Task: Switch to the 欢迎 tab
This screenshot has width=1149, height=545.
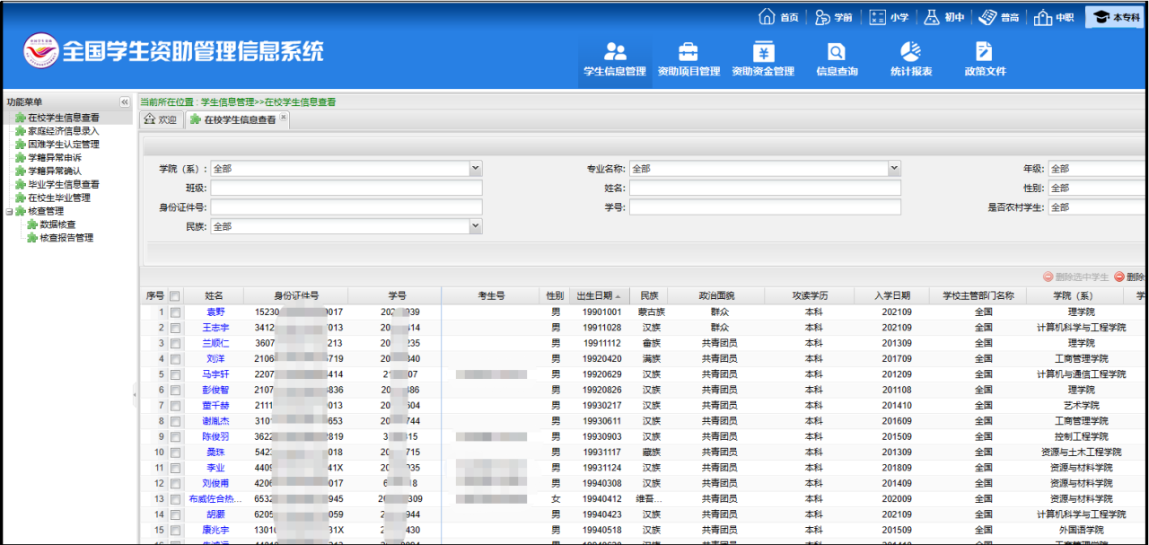Action: coord(161,119)
